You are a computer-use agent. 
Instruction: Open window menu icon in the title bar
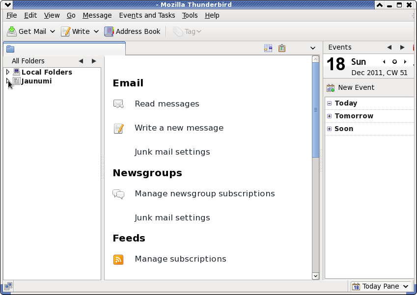(x=8, y=4)
